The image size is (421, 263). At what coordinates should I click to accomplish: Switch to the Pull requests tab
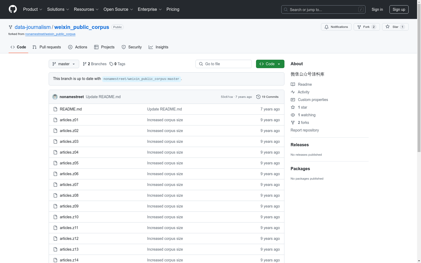[x=47, y=47]
